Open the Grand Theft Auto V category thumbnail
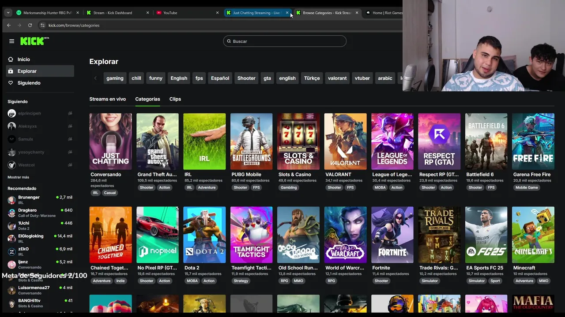The height and width of the screenshot is (317, 565). pos(158,141)
